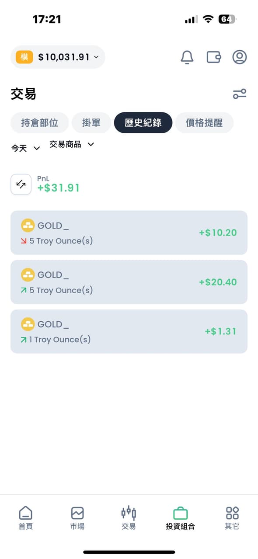Switch to the 持倉部位 tab
The width and height of the screenshot is (258, 559).
(40, 123)
